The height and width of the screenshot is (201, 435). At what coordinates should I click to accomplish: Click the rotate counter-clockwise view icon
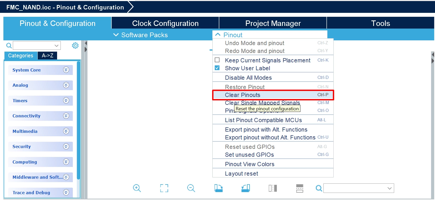pyautogui.click(x=245, y=188)
